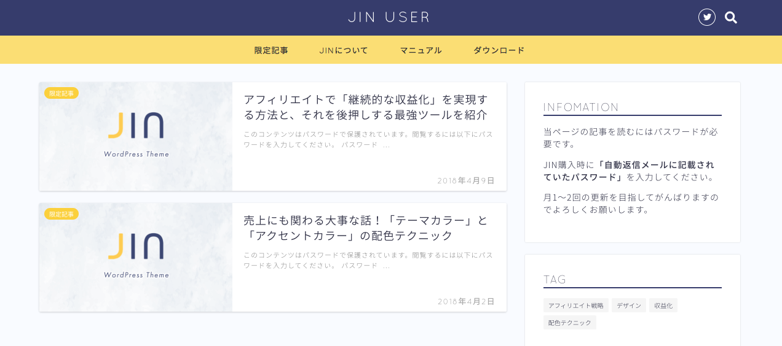The height and width of the screenshot is (346, 782).
Task: Click text 「自動返信メールに記載されていたパスワード」
Action: 629,171
